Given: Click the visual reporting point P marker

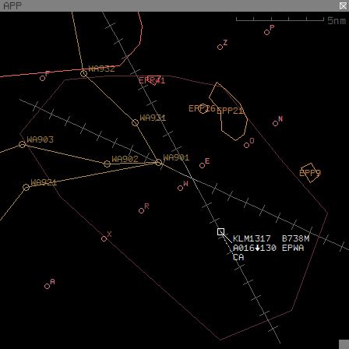Looking at the screenshot, I should click(x=266, y=32).
